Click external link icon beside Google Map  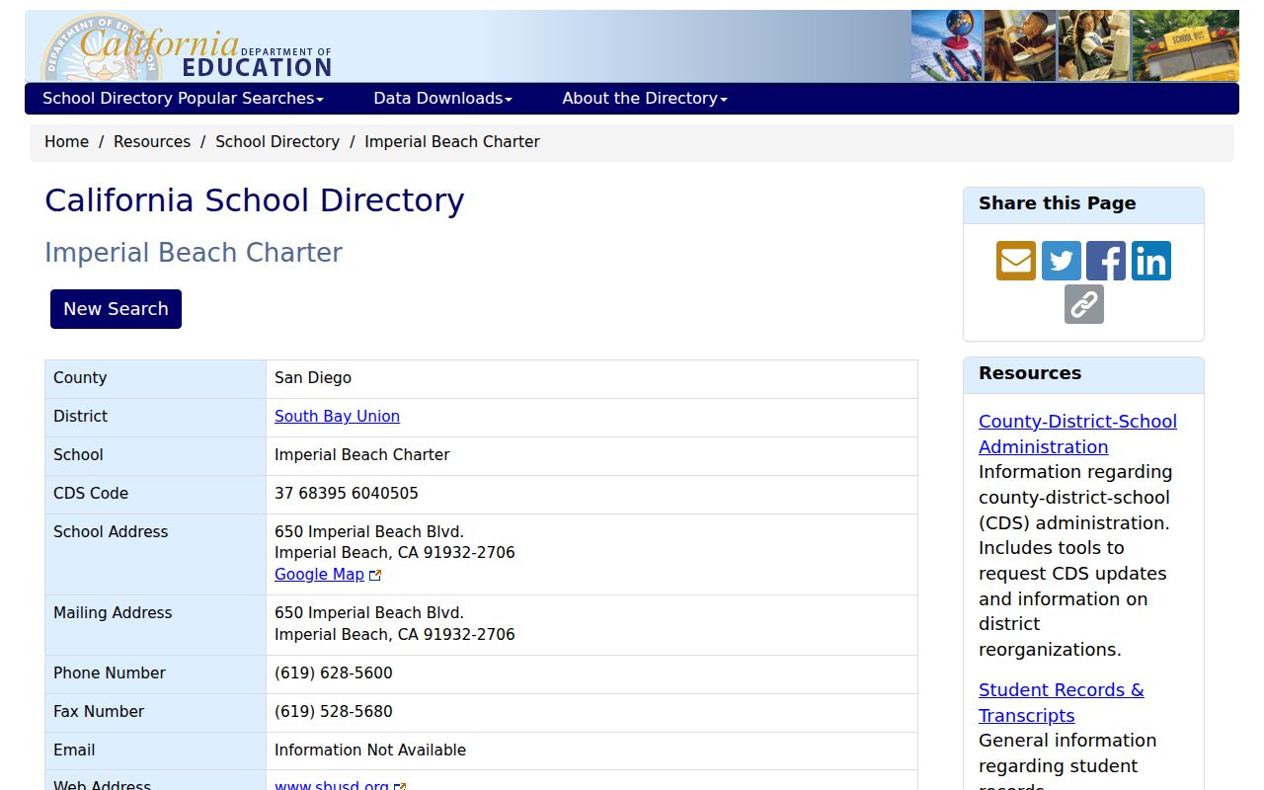point(375,575)
